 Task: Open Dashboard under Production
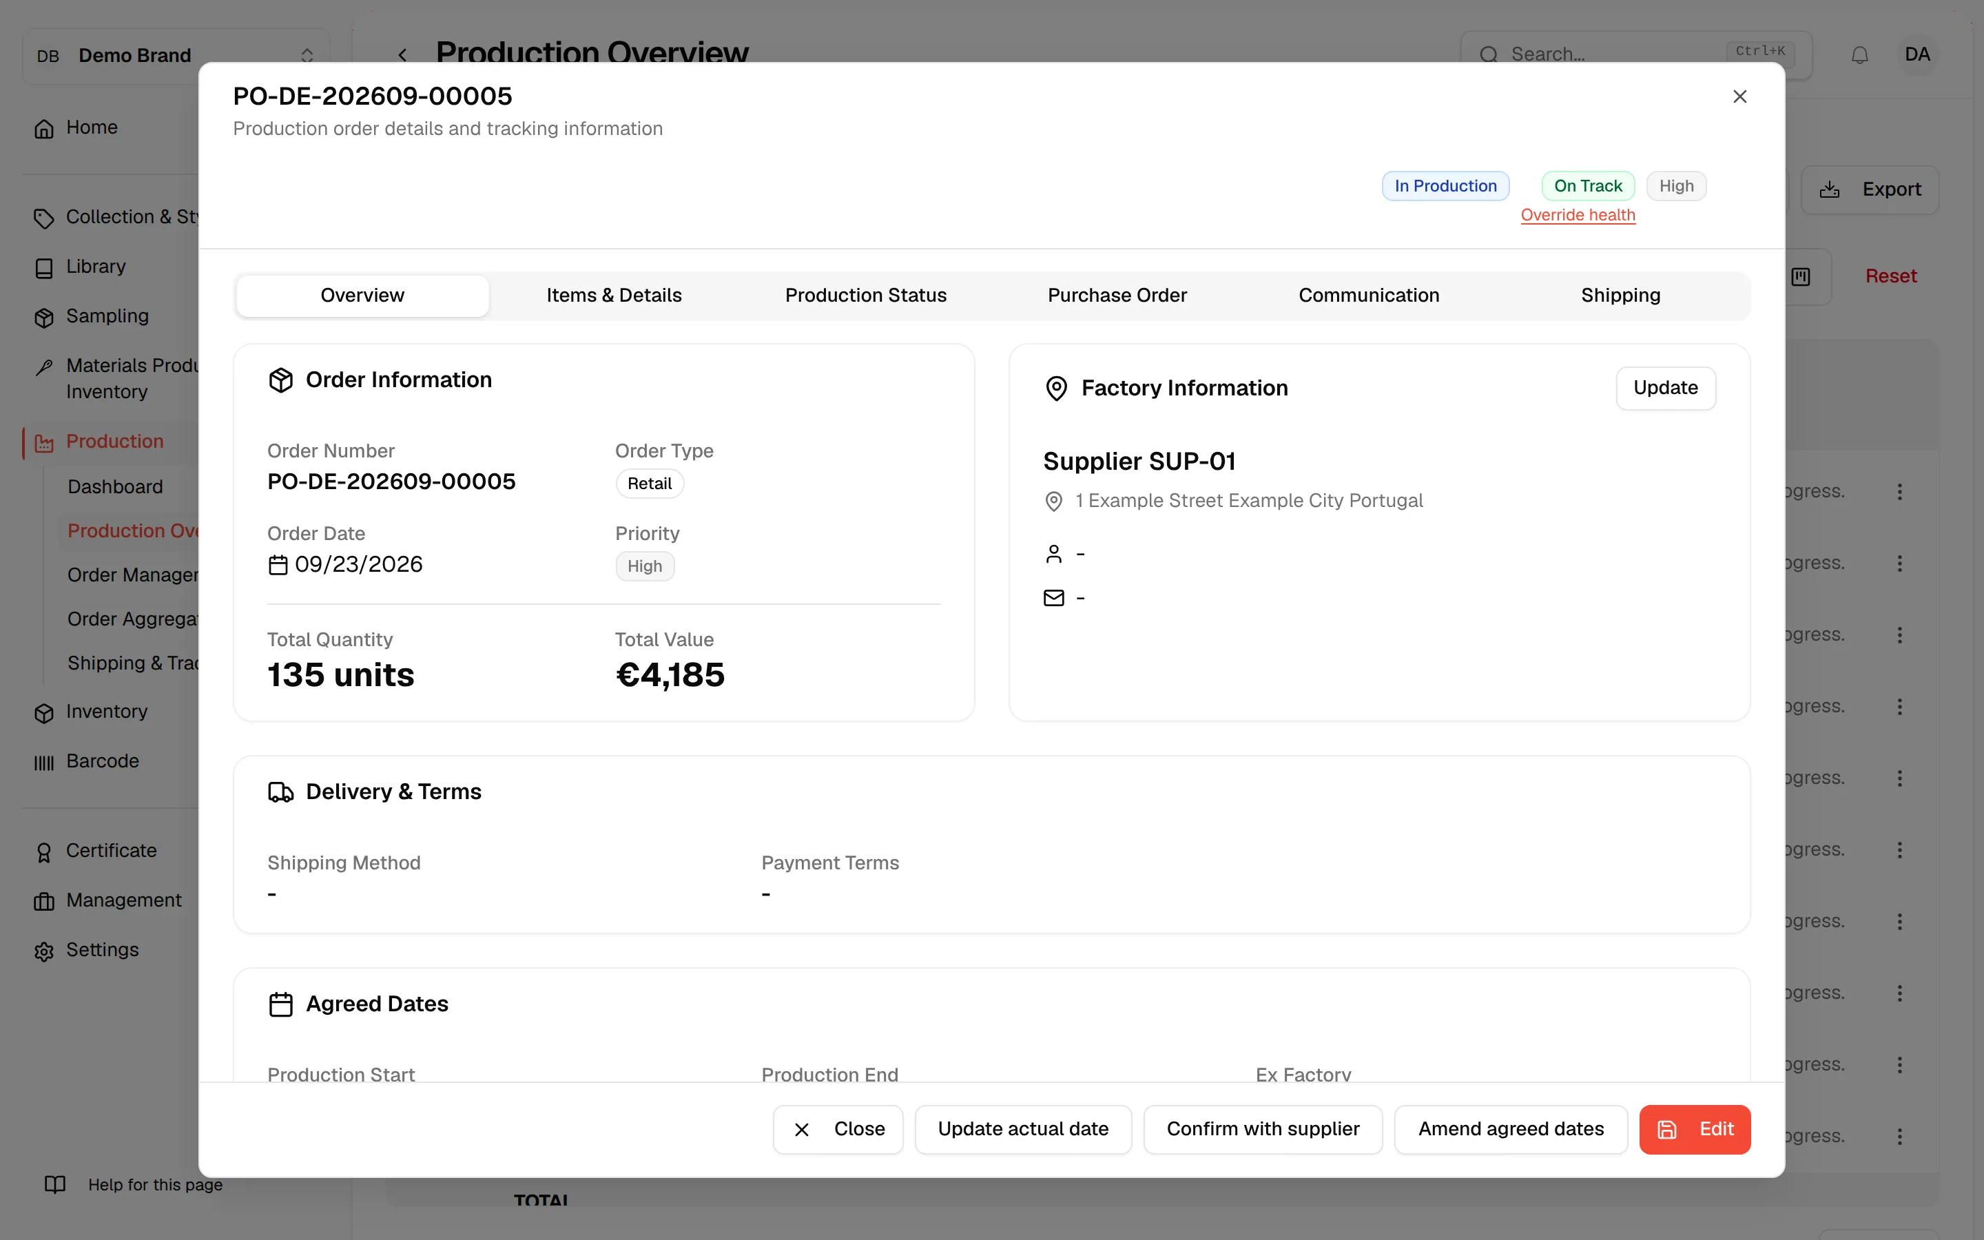tap(115, 487)
